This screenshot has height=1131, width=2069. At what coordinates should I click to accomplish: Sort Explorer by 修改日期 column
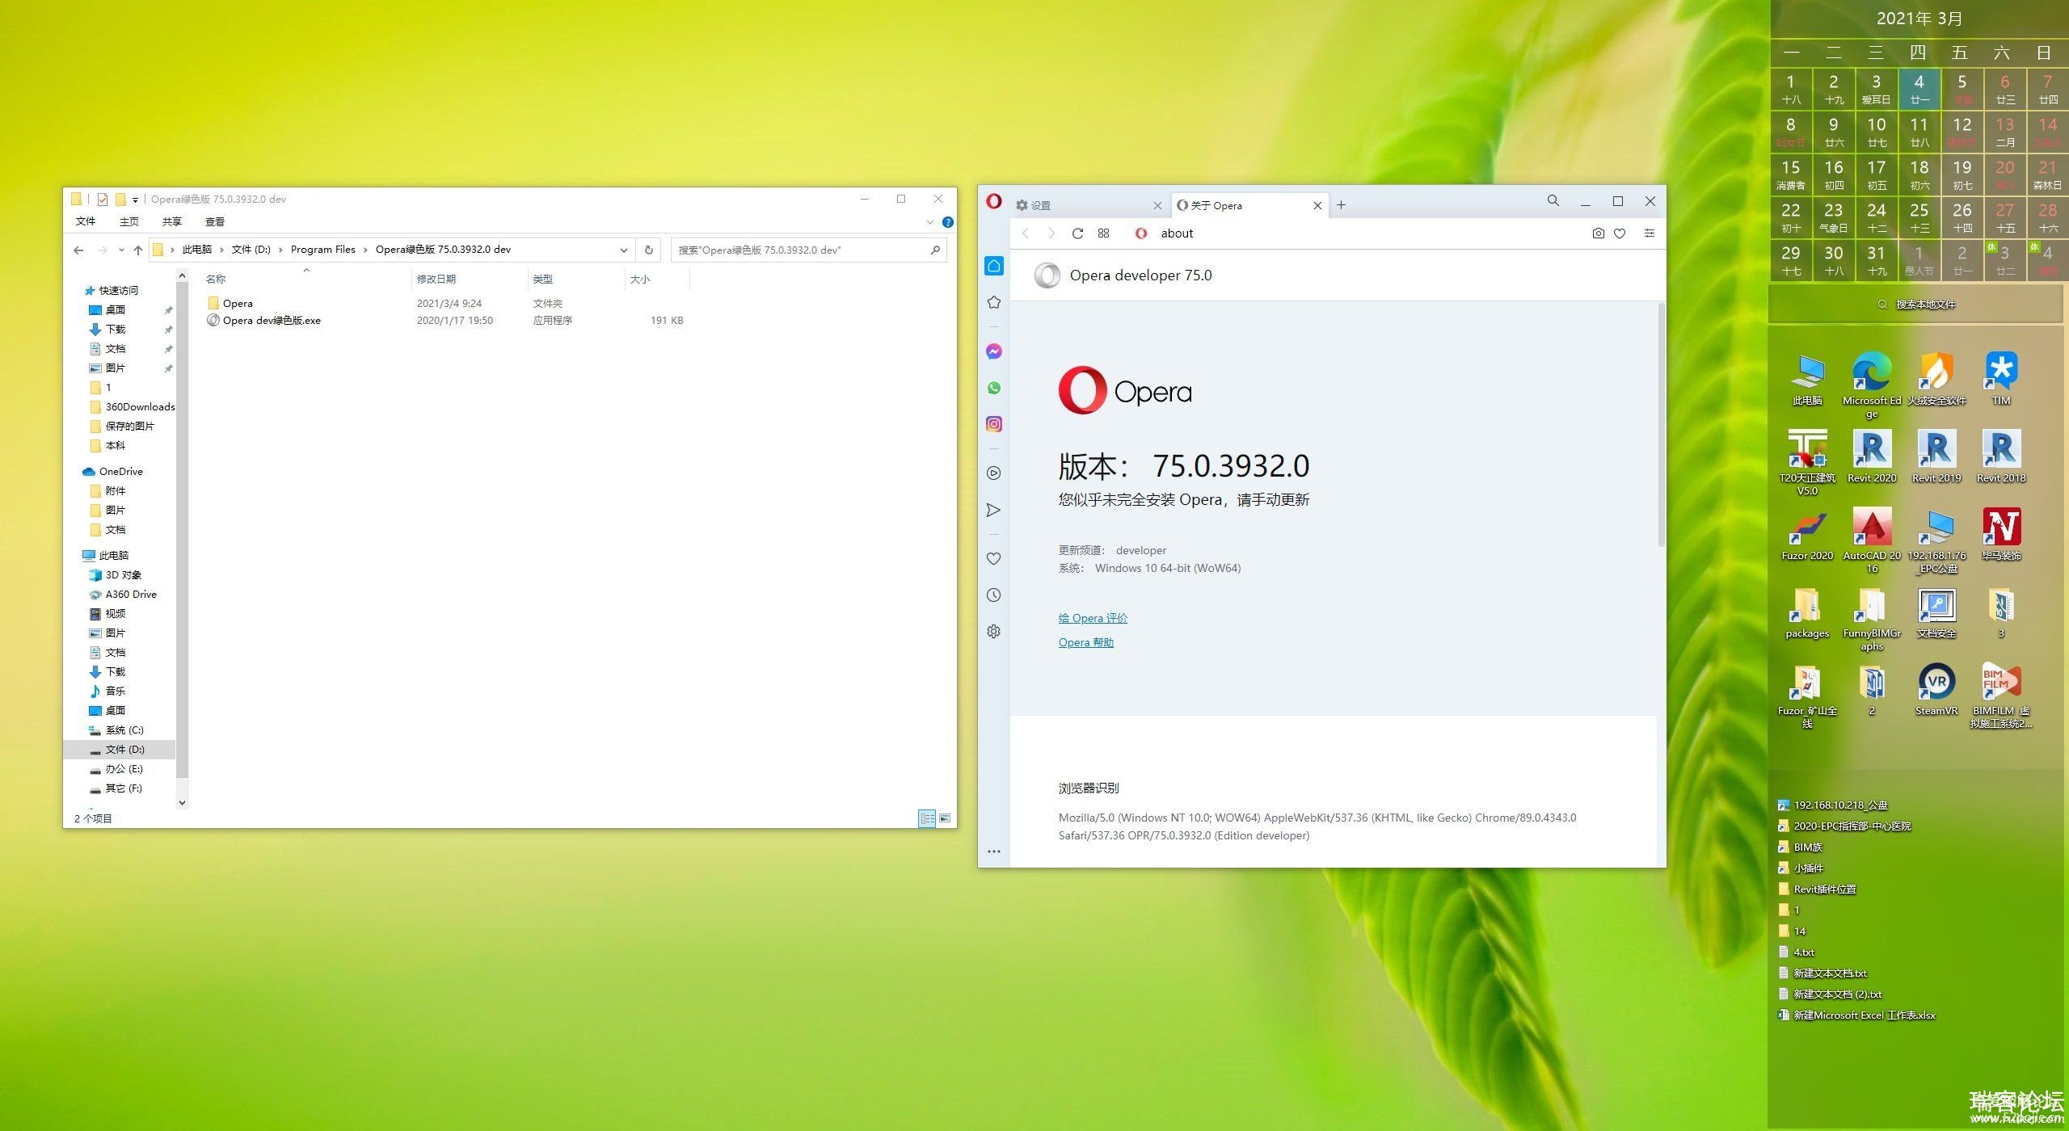tap(469, 279)
